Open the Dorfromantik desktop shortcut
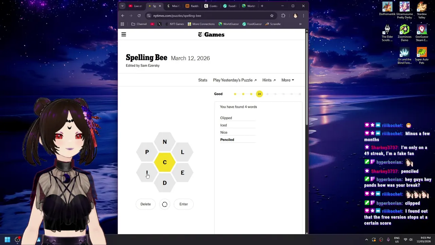Screen dimensions: 435x245 pyautogui.click(x=387, y=9)
